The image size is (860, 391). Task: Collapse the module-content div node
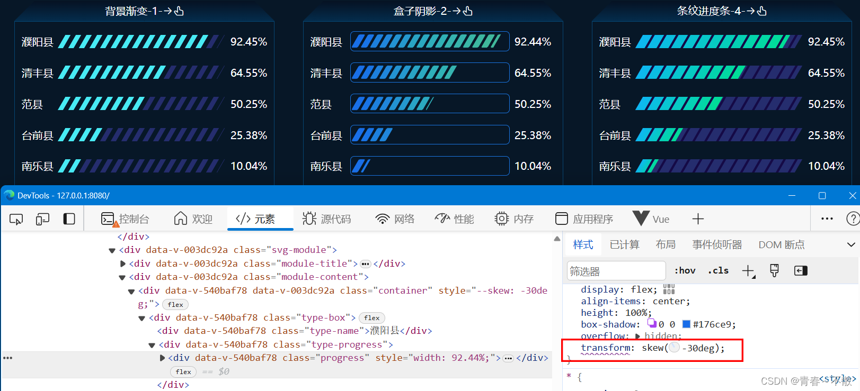(x=122, y=277)
